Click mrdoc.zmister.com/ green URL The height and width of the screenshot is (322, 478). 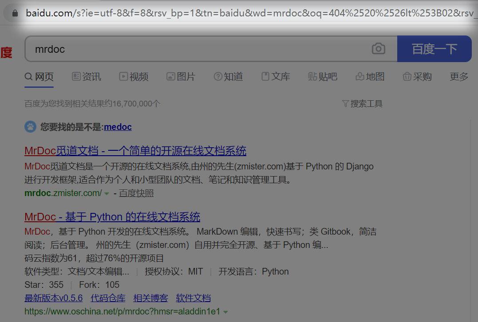63,193
